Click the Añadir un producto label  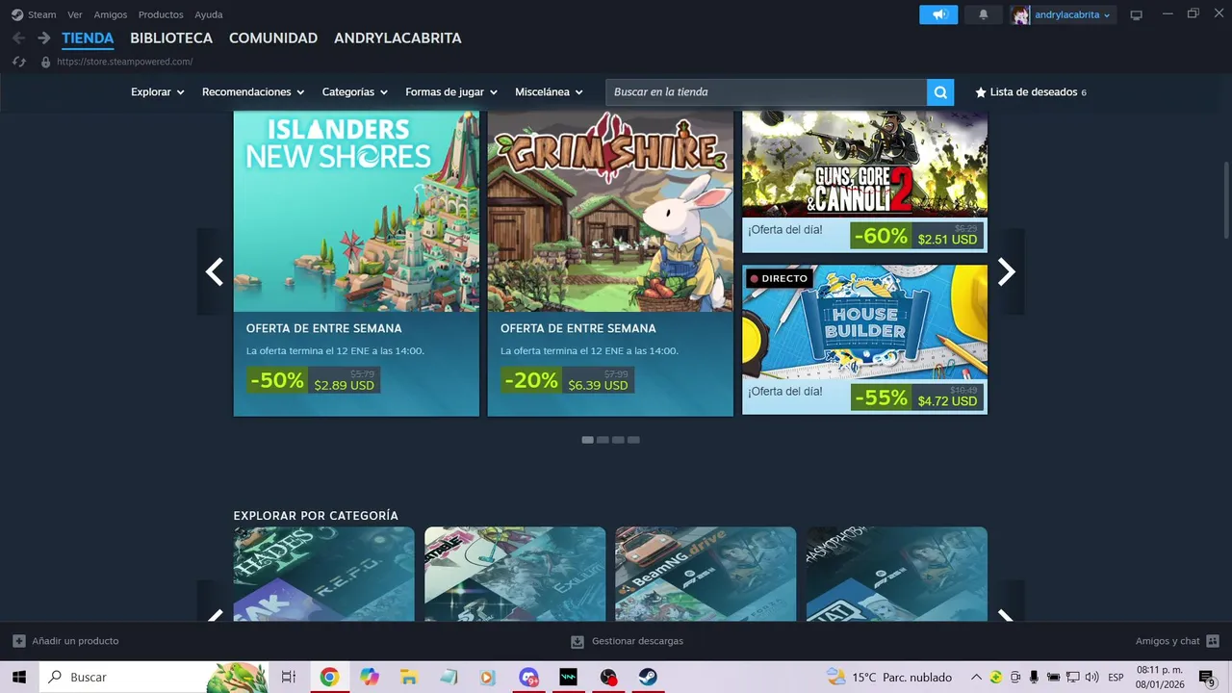(x=75, y=641)
